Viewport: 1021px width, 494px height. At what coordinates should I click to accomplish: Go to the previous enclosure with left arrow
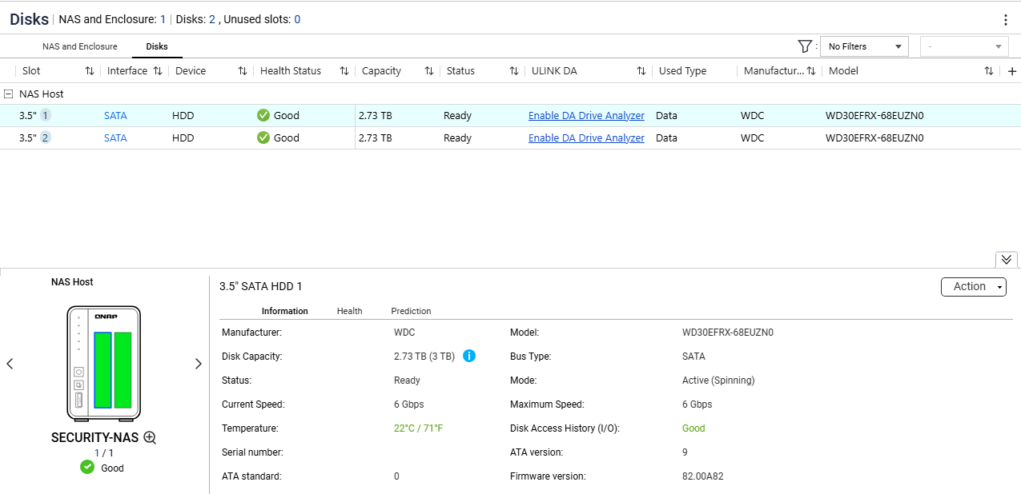[10, 364]
